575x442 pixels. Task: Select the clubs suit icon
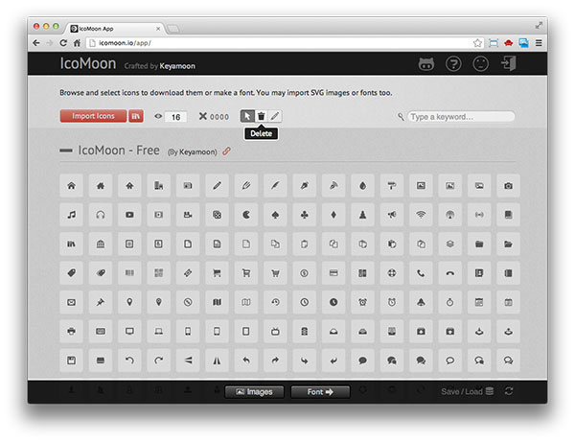click(x=305, y=215)
